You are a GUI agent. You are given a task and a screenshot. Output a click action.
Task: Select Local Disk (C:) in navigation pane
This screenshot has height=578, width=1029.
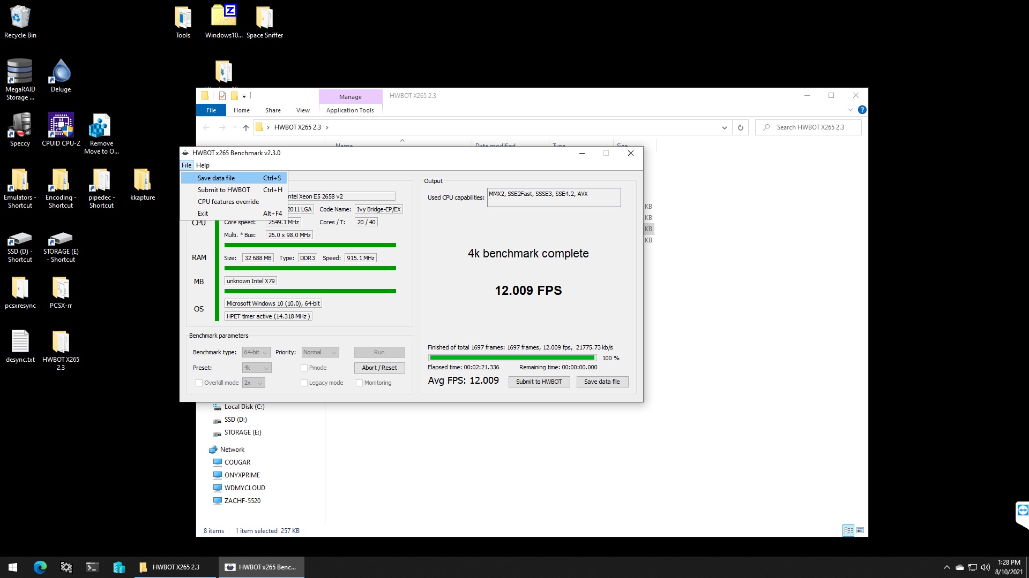point(244,407)
